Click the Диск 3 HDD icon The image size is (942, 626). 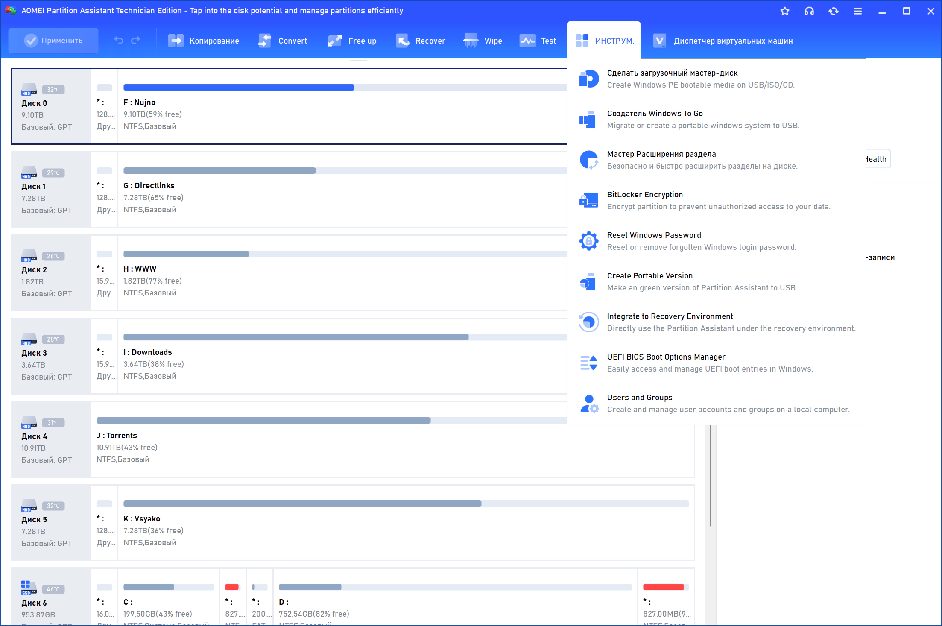pyautogui.click(x=29, y=339)
